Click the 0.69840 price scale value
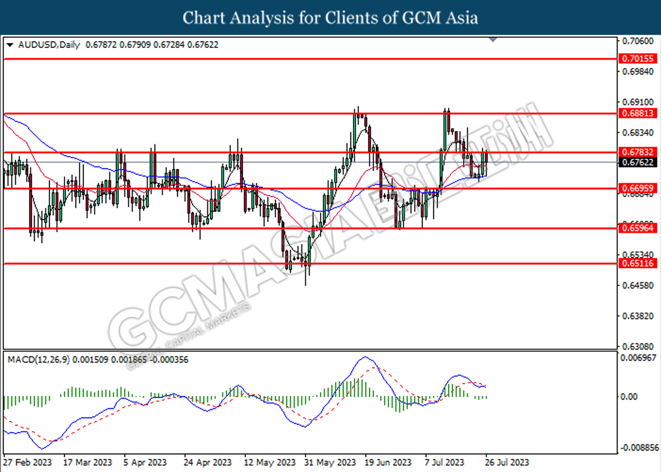Image resolution: width=661 pixels, height=472 pixels. 638,71
